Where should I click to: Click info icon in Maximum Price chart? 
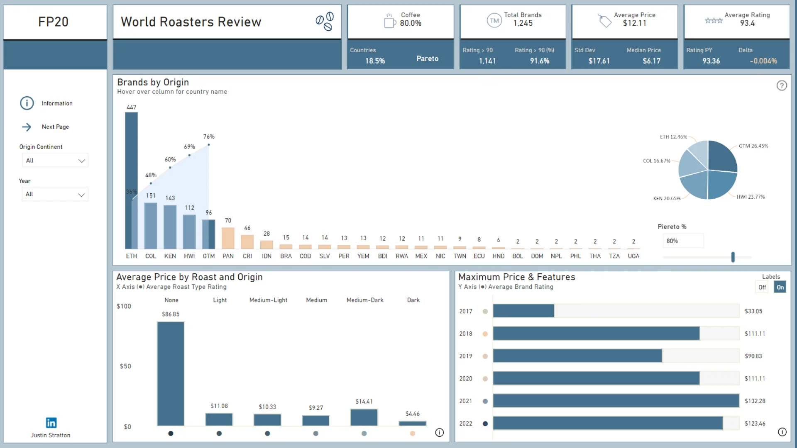pos(782,432)
